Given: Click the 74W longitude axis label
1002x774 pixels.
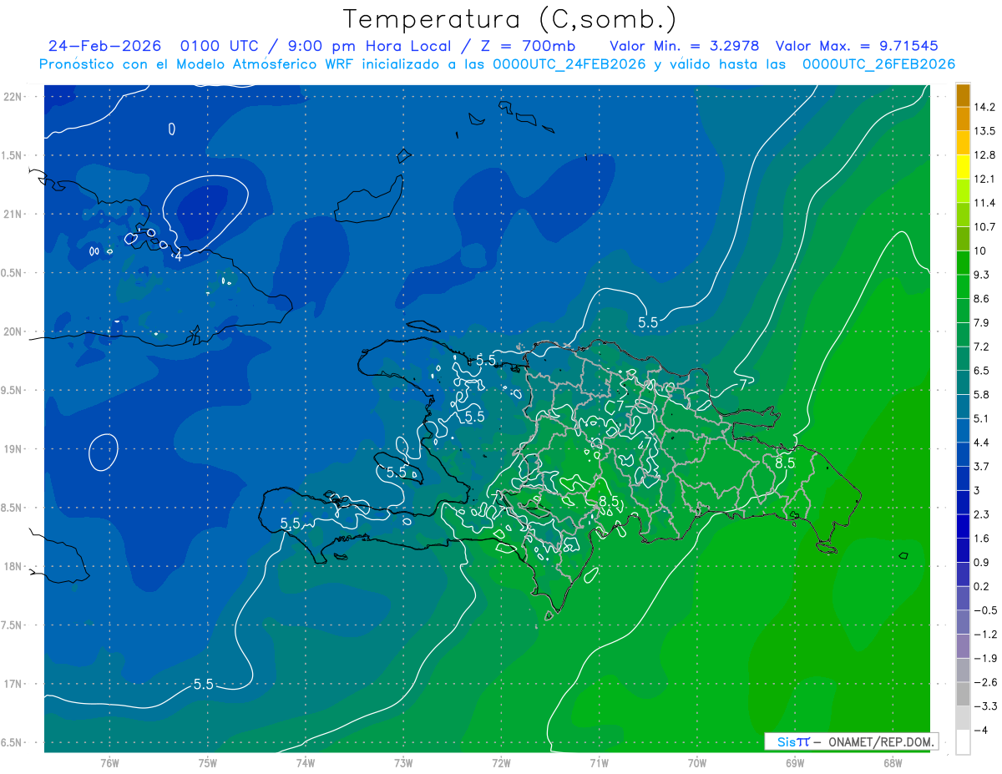Looking at the screenshot, I should 306,763.
